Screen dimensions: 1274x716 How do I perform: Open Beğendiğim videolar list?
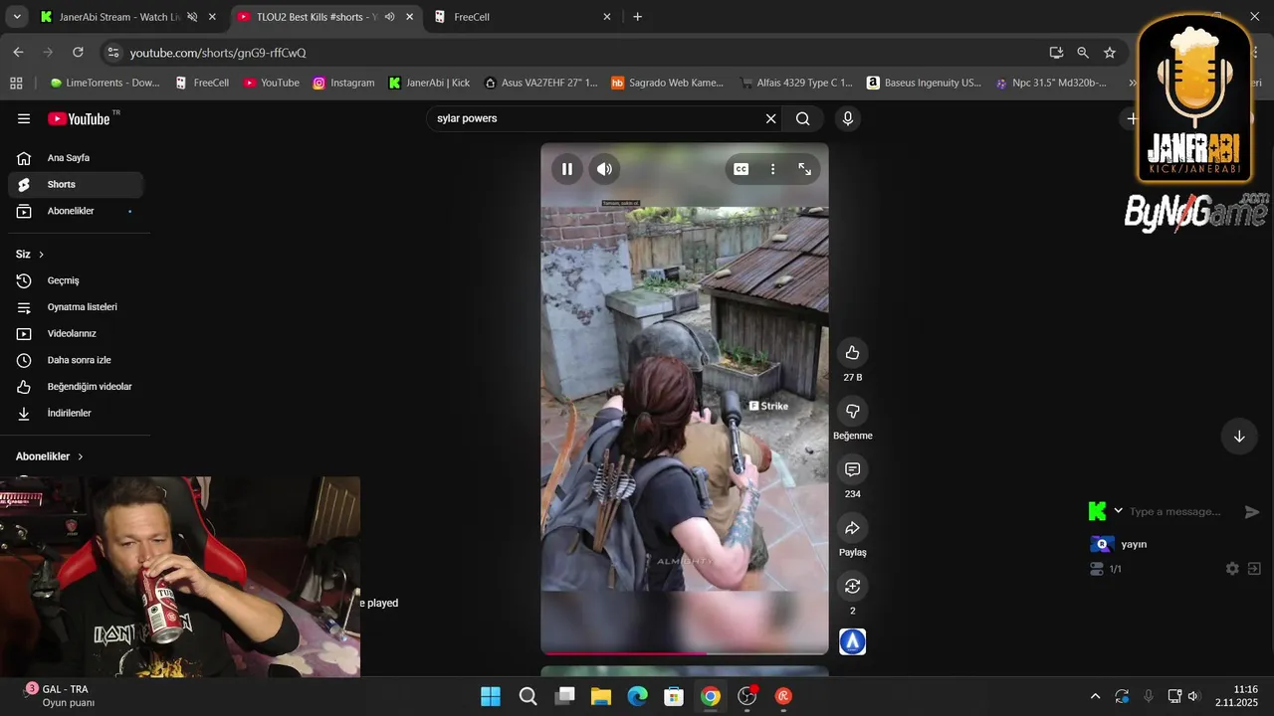click(x=76, y=386)
